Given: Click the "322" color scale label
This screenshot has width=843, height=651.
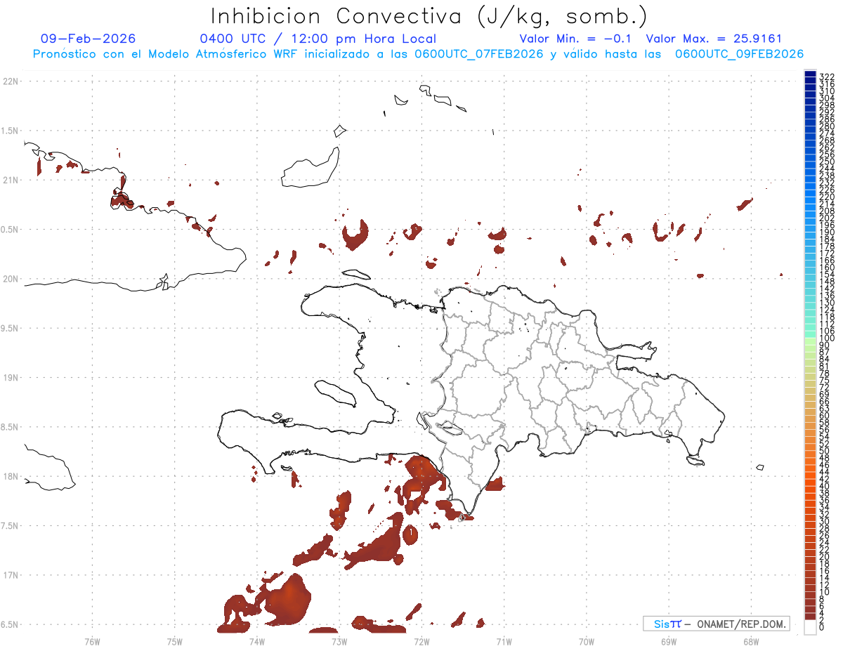Looking at the screenshot, I should coord(827,76).
